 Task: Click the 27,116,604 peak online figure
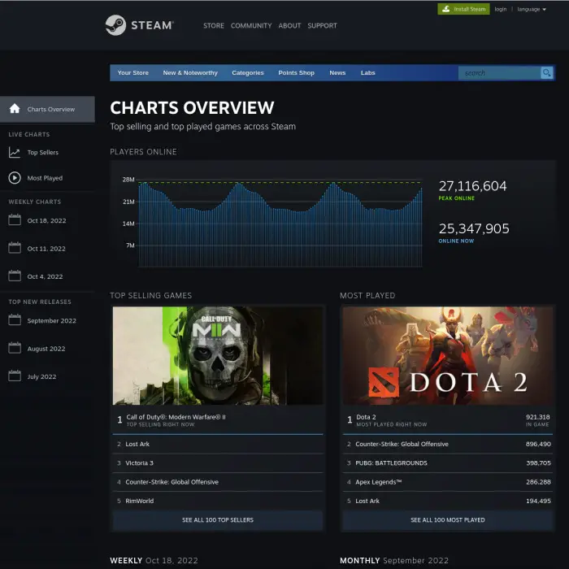[472, 186]
